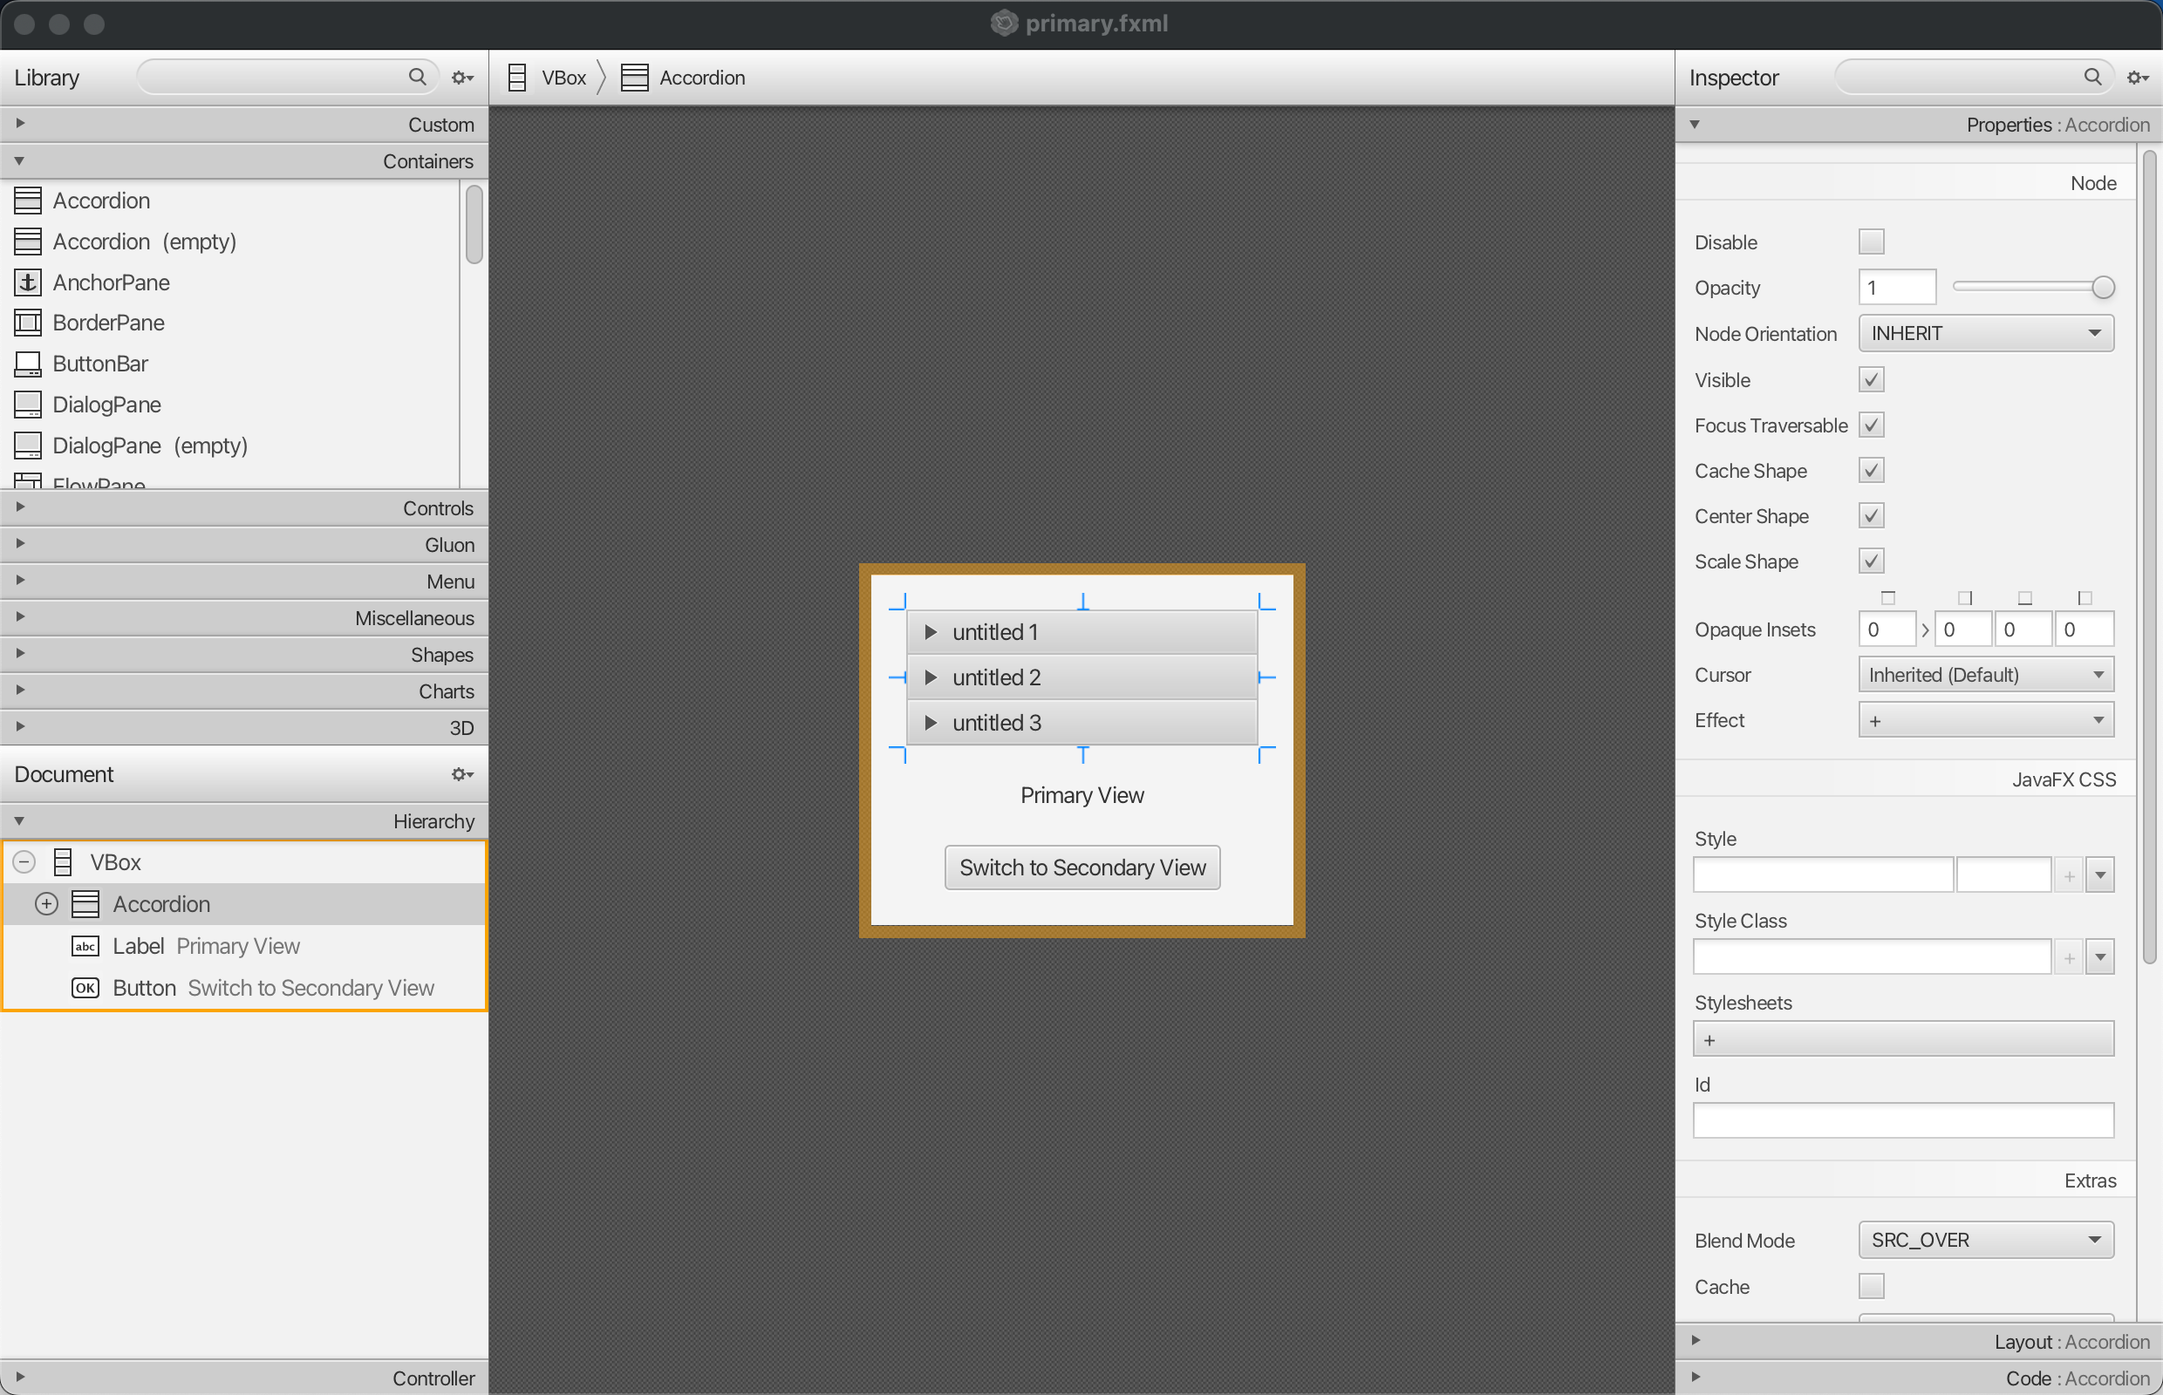Enable the Disable property checkbox

pos(1870,241)
